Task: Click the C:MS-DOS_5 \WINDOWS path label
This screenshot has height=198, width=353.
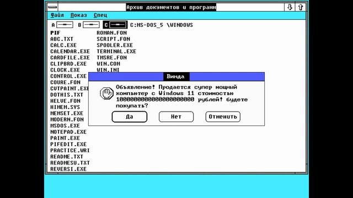Action: tap(162, 25)
